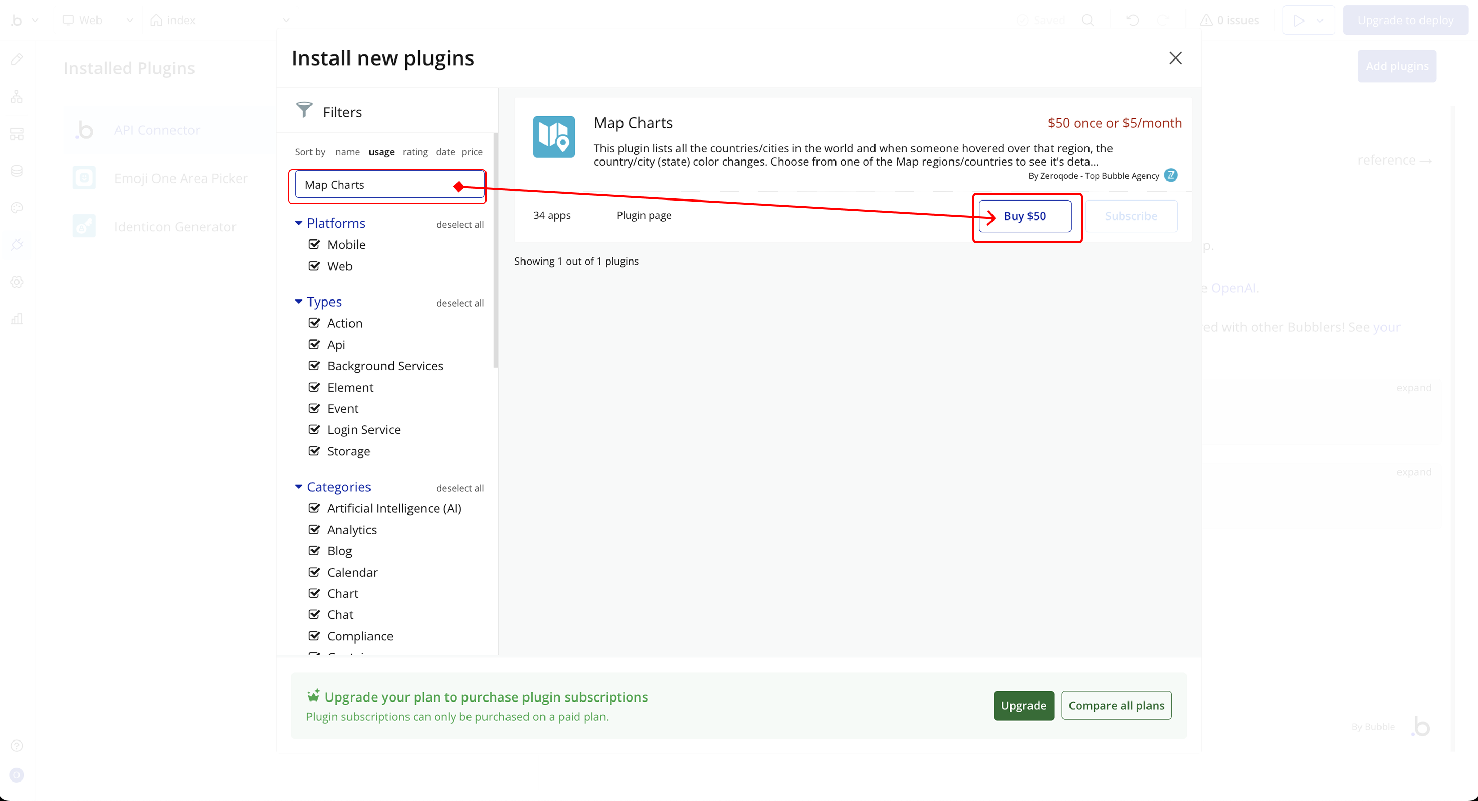Image resolution: width=1478 pixels, height=801 pixels.
Task: Click the Buy $50 button
Action: tap(1024, 216)
